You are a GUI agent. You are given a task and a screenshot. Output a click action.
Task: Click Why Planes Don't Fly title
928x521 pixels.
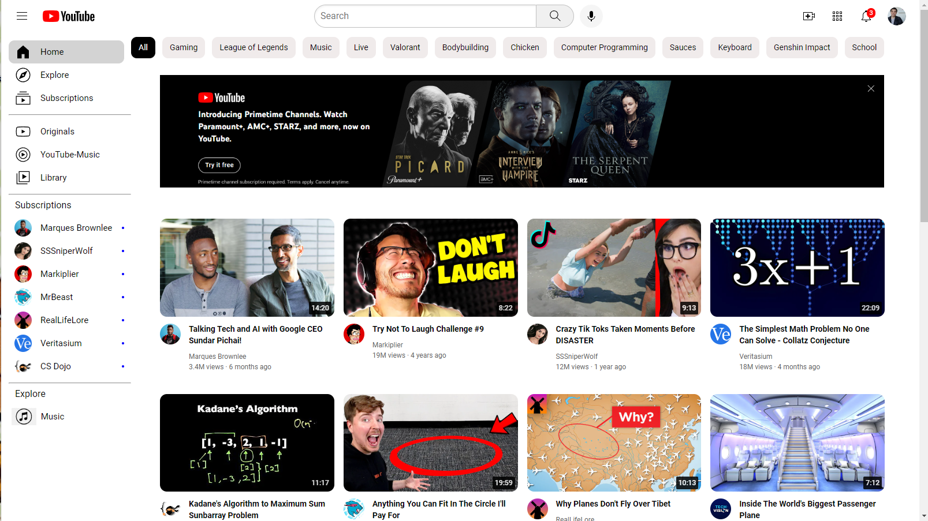pos(613,504)
